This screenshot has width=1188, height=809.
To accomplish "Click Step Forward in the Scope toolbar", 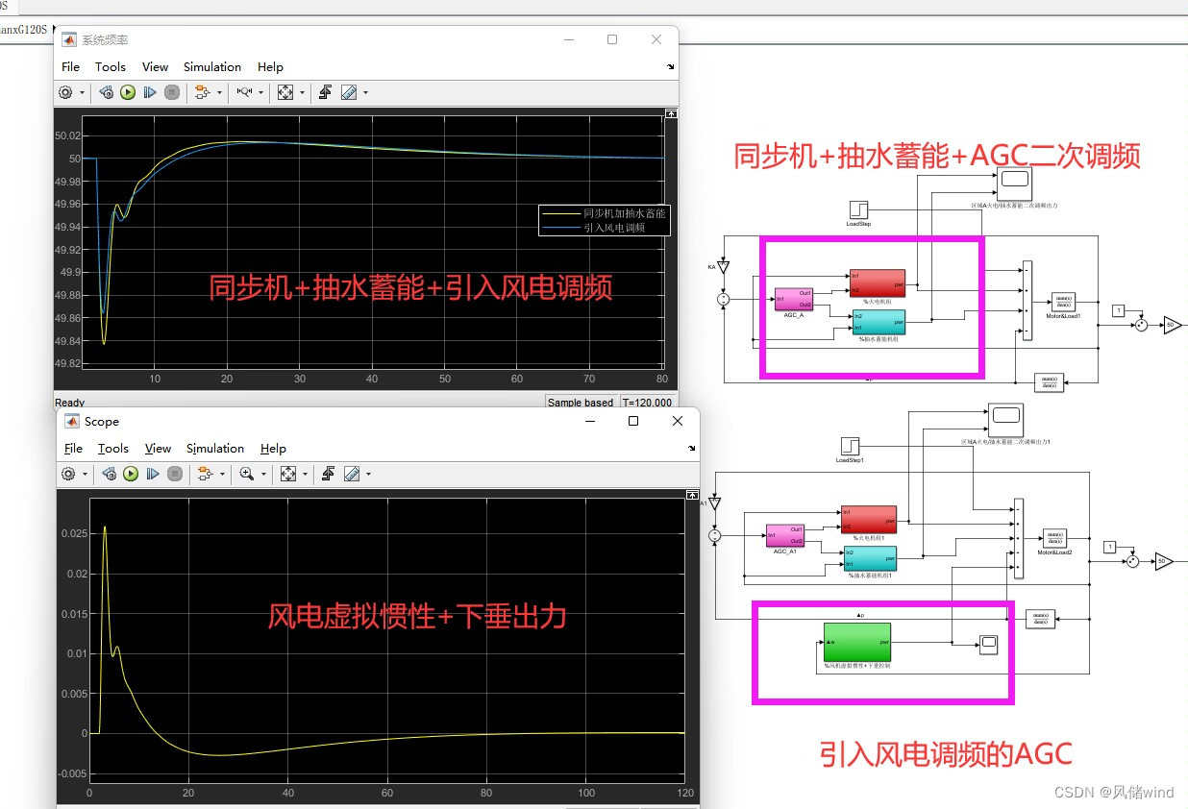I will (153, 474).
